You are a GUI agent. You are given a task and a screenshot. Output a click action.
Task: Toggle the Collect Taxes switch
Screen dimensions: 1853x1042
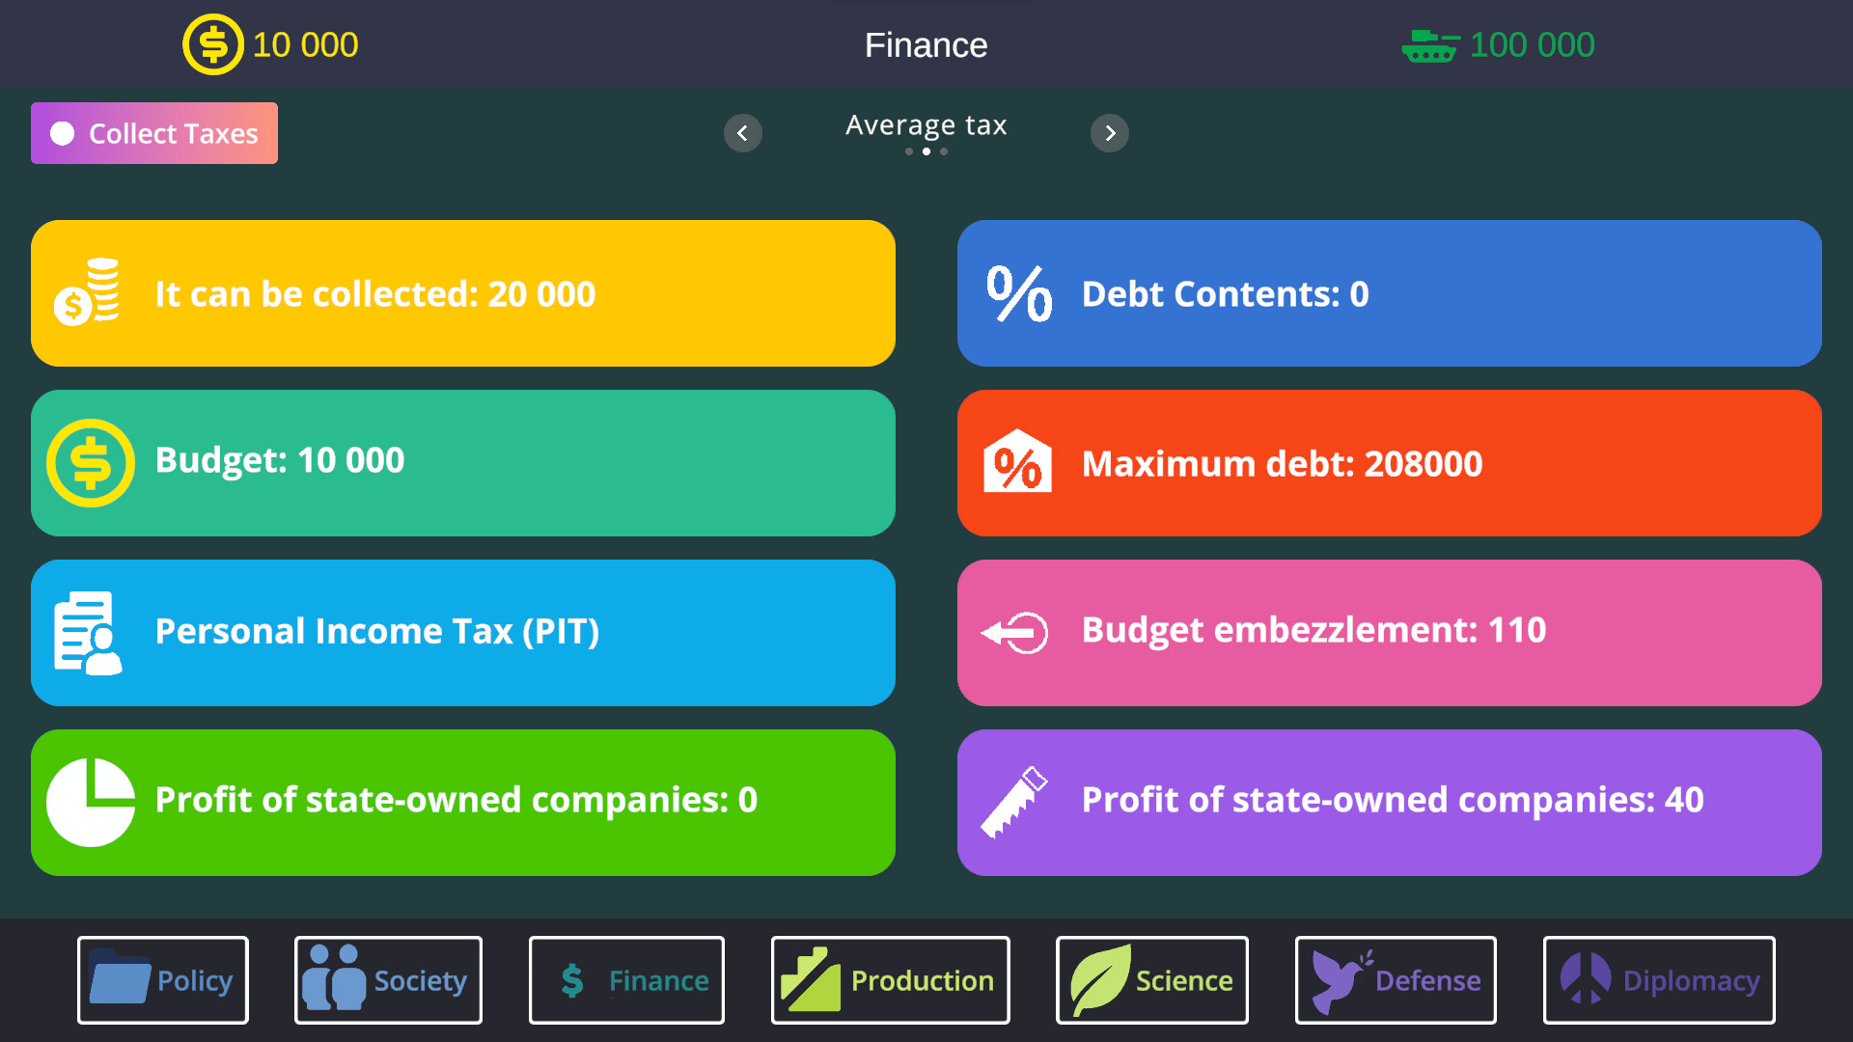pos(64,133)
